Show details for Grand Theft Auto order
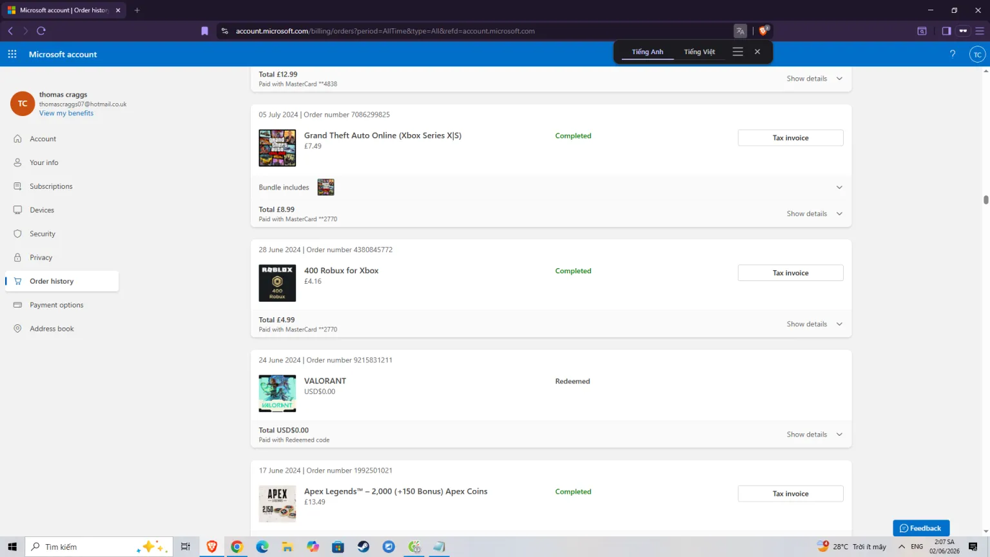The width and height of the screenshot is (990, 557). point(815,213)
